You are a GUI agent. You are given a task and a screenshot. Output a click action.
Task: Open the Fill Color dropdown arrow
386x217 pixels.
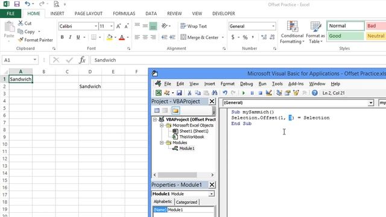(115, 37)
